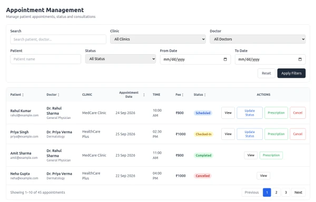Jump to pagination page 2
Viewport: 316px width, 202px height.
click(x=276, y=193)
